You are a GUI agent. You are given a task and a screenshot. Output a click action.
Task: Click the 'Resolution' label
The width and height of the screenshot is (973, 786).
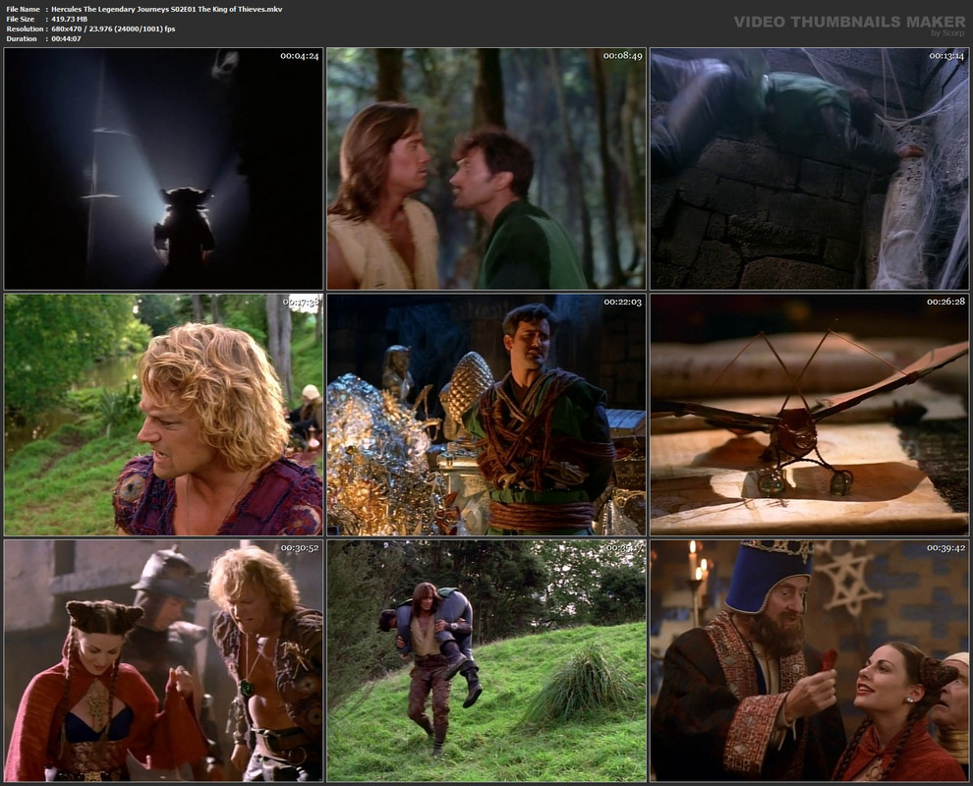(x=25, y=29)
